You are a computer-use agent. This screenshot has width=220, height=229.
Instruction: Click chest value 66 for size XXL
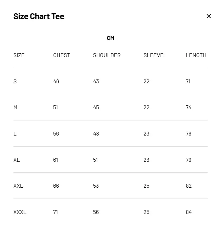(56, 186)
